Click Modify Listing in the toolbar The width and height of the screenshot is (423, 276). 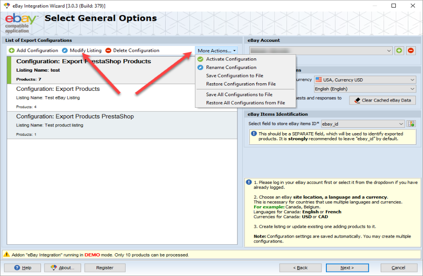point(82,50)
